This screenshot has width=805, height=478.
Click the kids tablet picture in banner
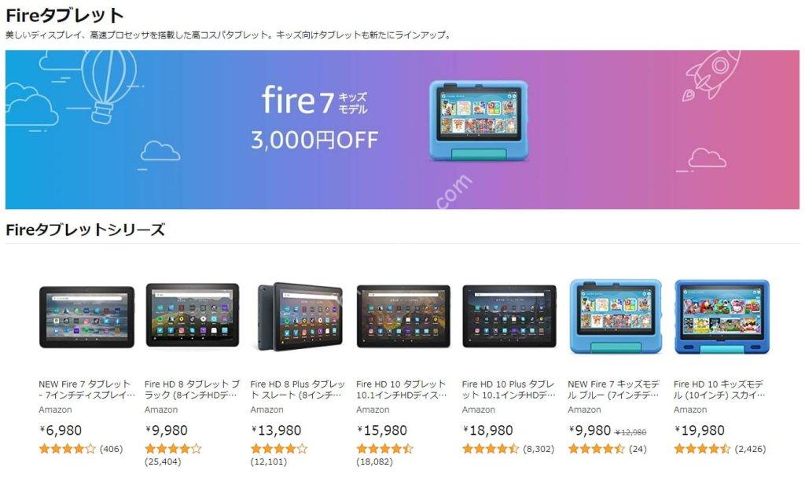pos(479,120)
